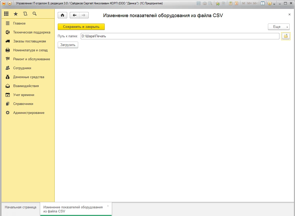The width and height of the screenshot is (295, 216).
Task: Open main menu dropdown arrow near 1C logo
Action: [x=10, y=4]
